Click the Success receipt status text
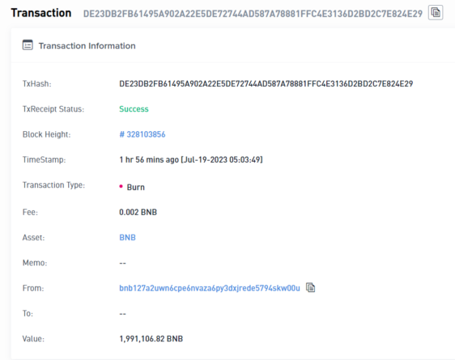The height and width of the screenshot is (360, 455). (134, 109)
